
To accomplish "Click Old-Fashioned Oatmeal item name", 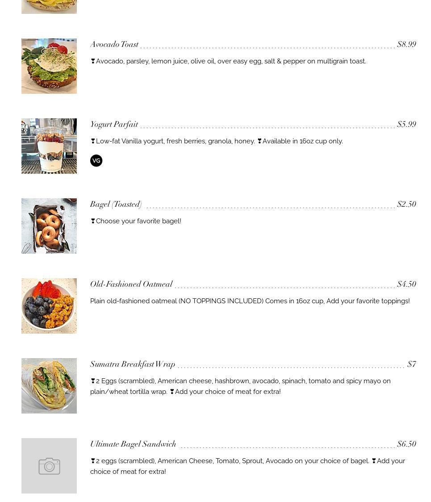I will click(x=131, y=284).
